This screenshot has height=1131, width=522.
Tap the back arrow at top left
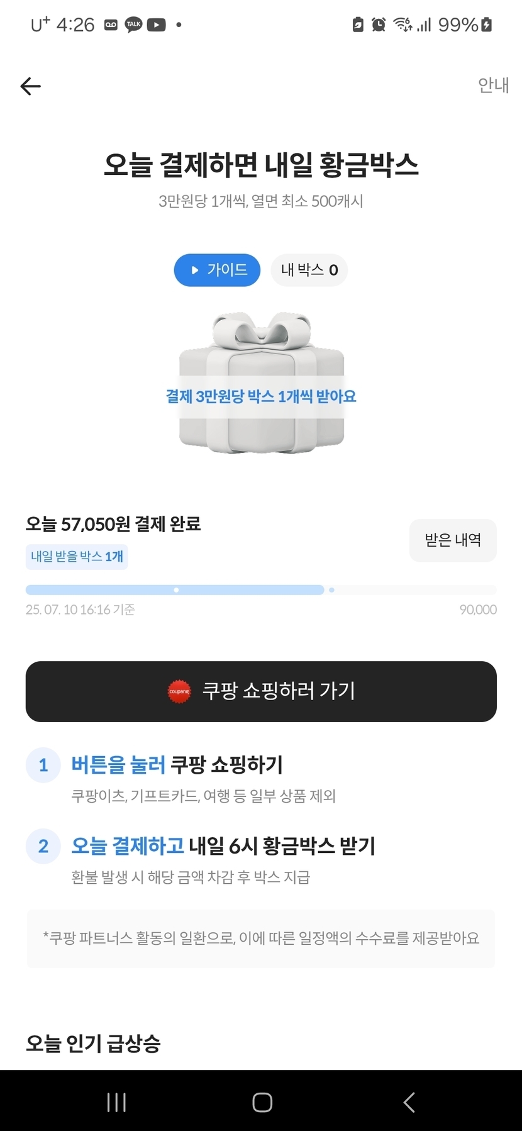click(x=30, y=86)
